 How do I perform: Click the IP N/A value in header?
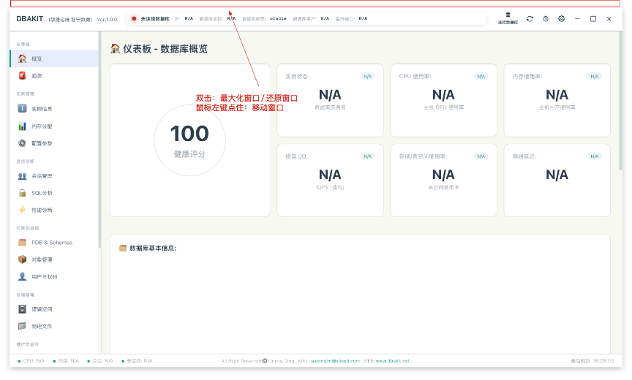click(x=189, y=18)
